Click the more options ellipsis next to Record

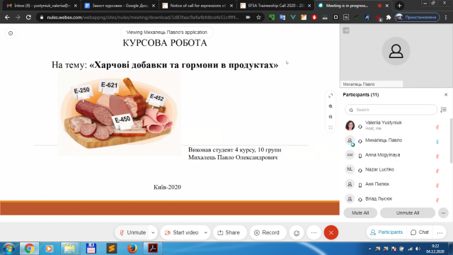pos(314,232)
